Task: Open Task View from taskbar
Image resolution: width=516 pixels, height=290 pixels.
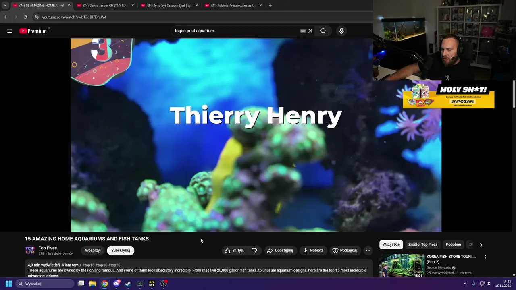Action: [x=81, y=284]
